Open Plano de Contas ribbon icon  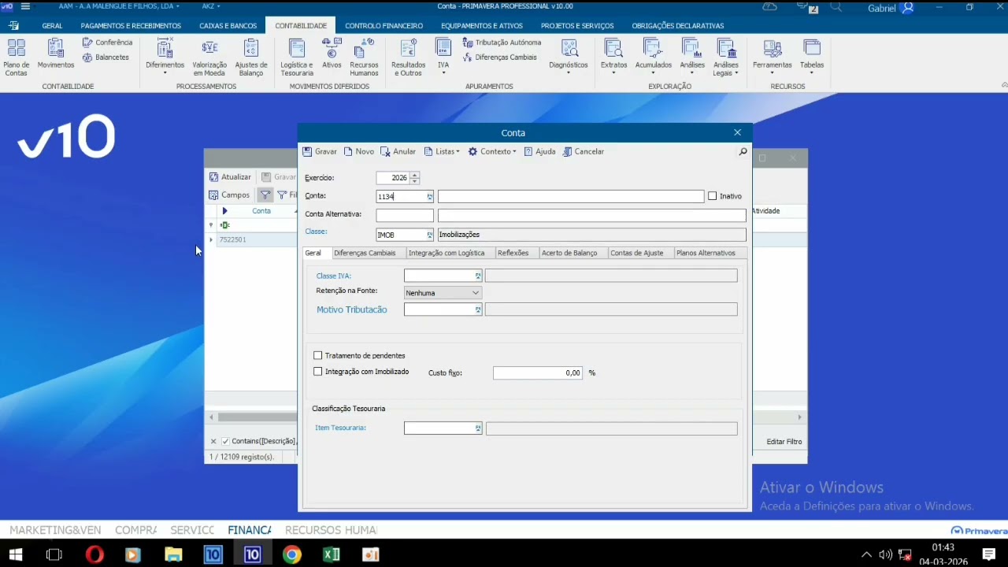tap(16, 57)
